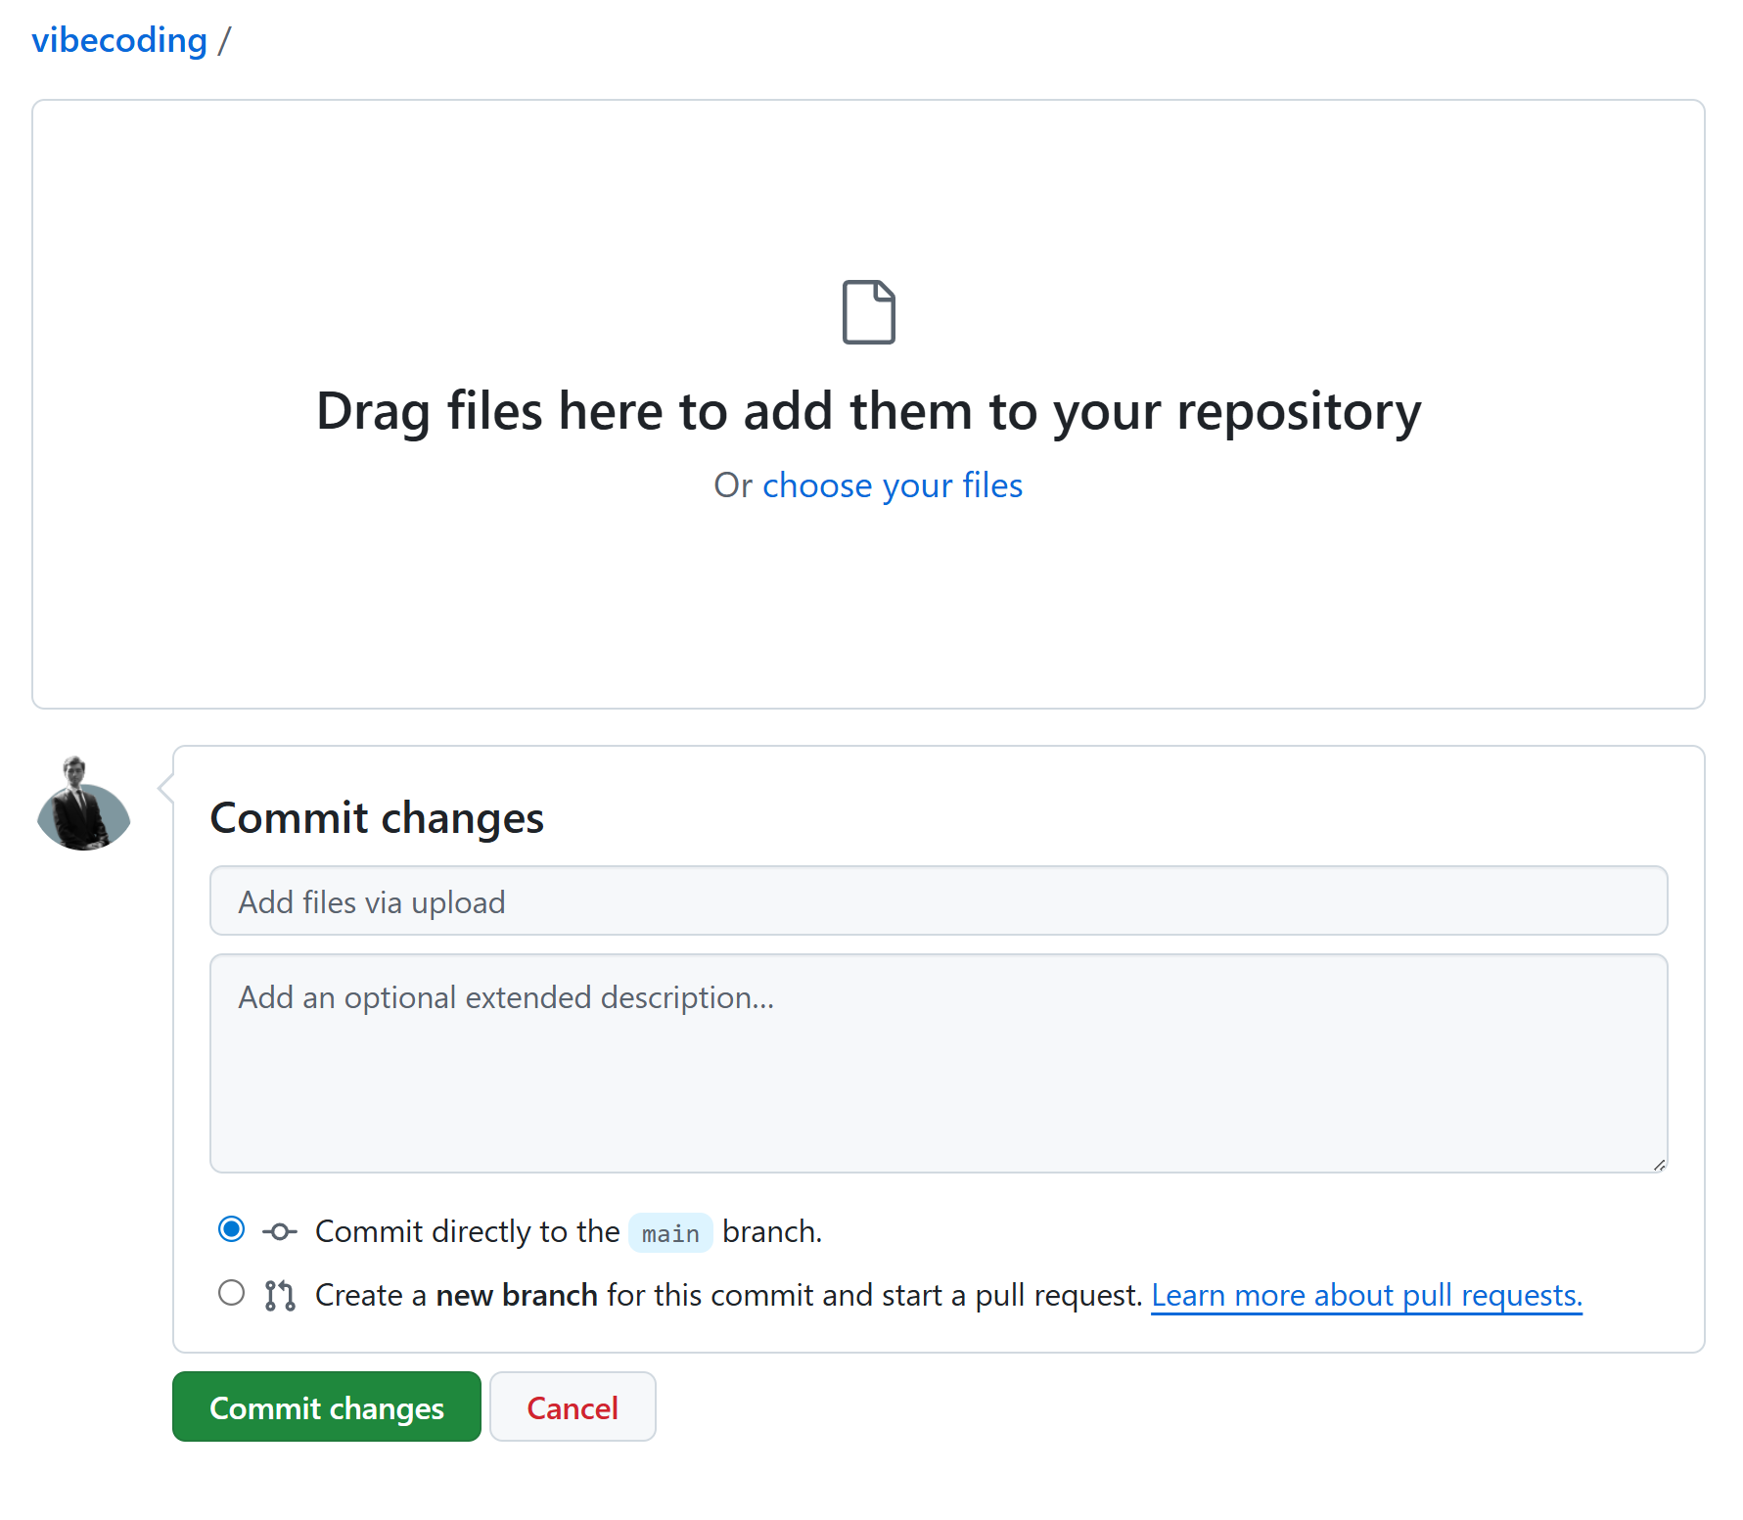Cancel the file upload
This screenshot has height=1520, width=1743.
573,1407
